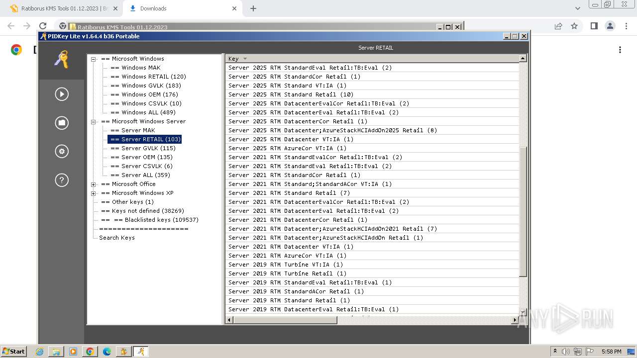Select Server MAK tree item

[133, 130]
